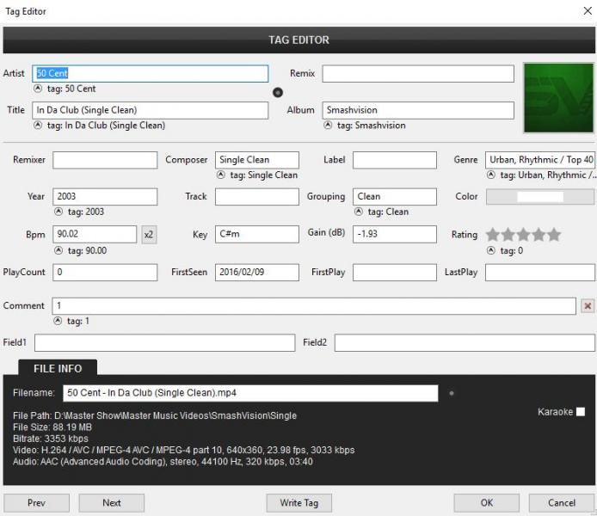Click the green album cover thumbnail
597x516 pixels.
[x=558, y=98]
